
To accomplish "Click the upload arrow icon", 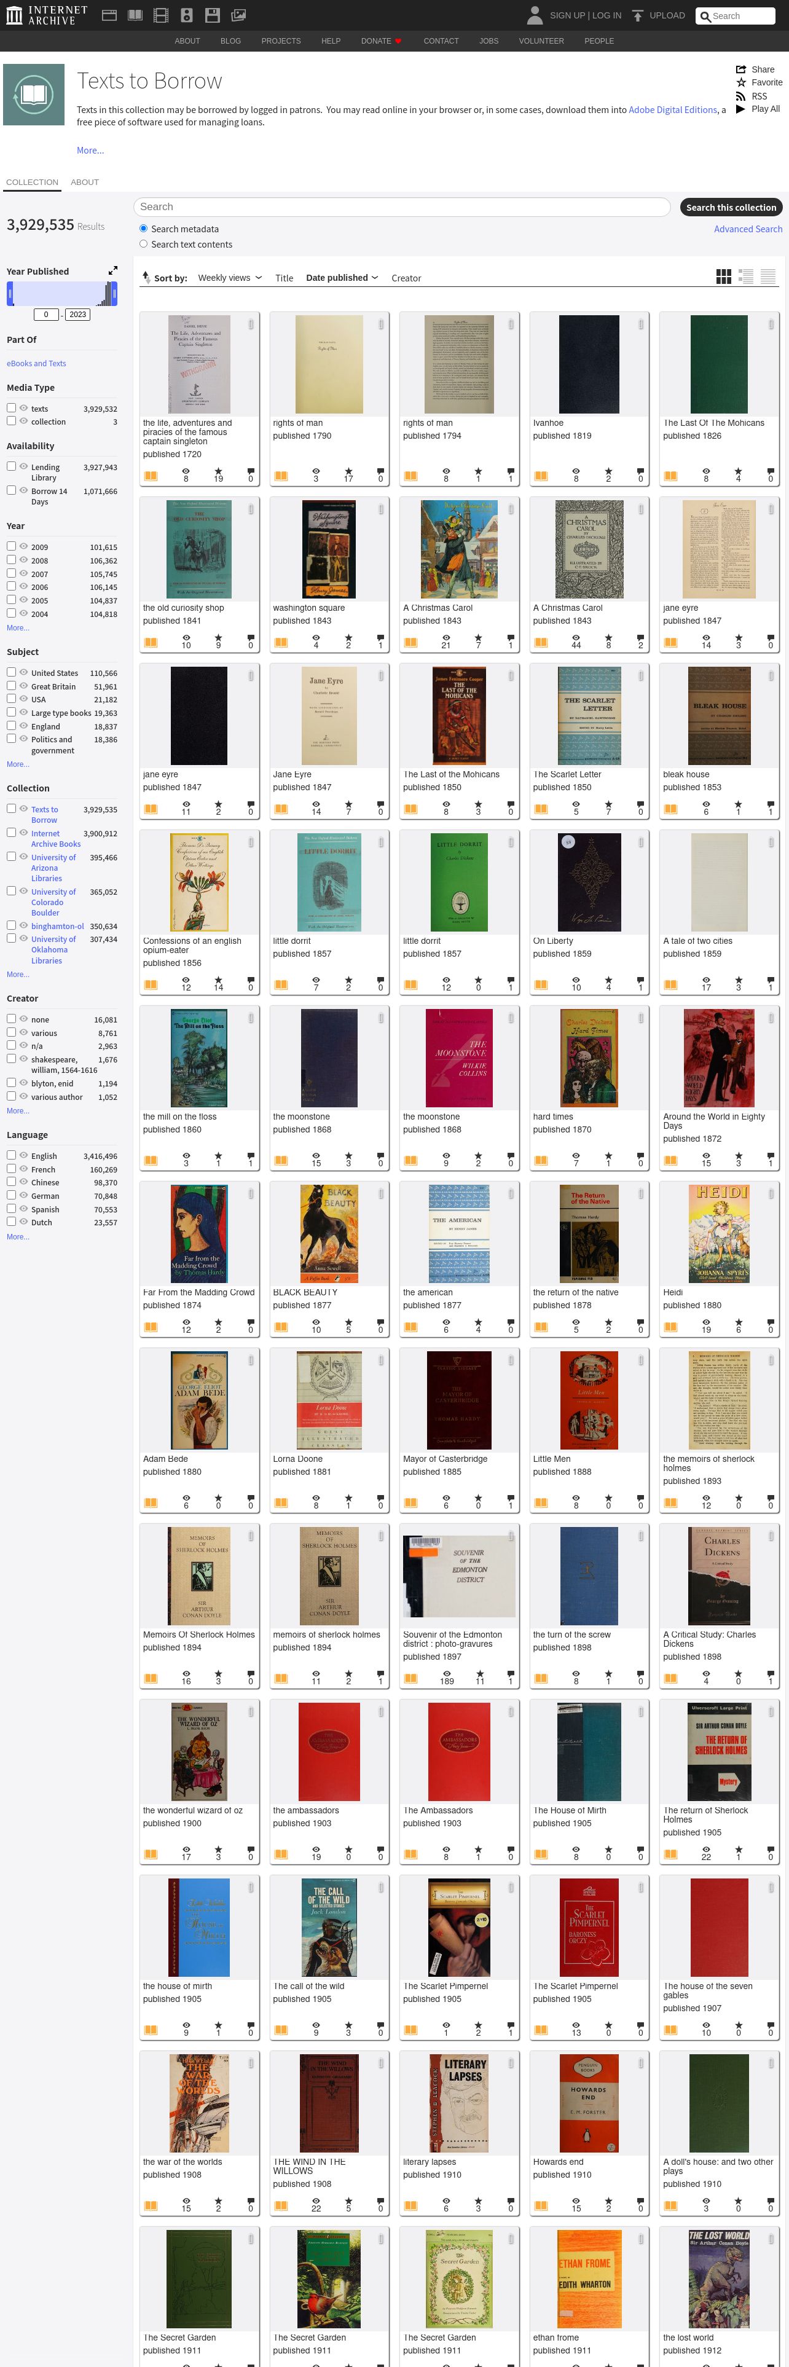I will pyautogui.click(x=637, y=15).
